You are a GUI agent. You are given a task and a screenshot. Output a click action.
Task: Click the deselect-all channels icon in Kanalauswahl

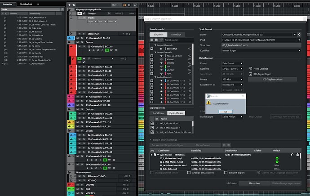tap(156, 40)
